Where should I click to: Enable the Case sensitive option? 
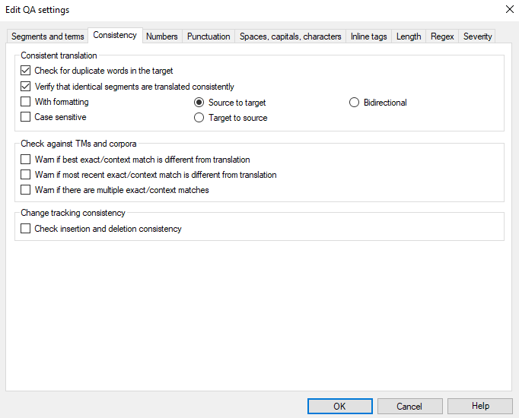[25, 116]
